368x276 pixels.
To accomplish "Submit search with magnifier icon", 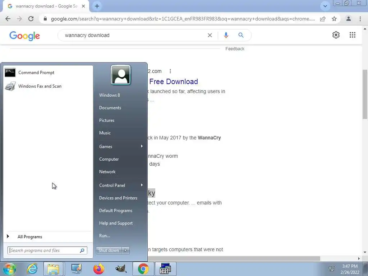I will tap(241, 35).
